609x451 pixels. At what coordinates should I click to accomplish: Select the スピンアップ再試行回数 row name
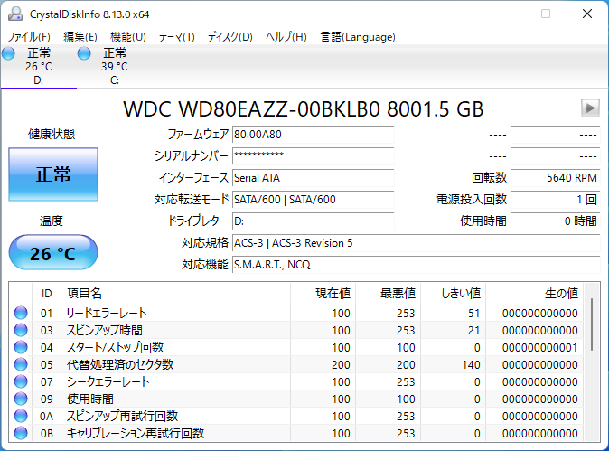coord(122,416)
